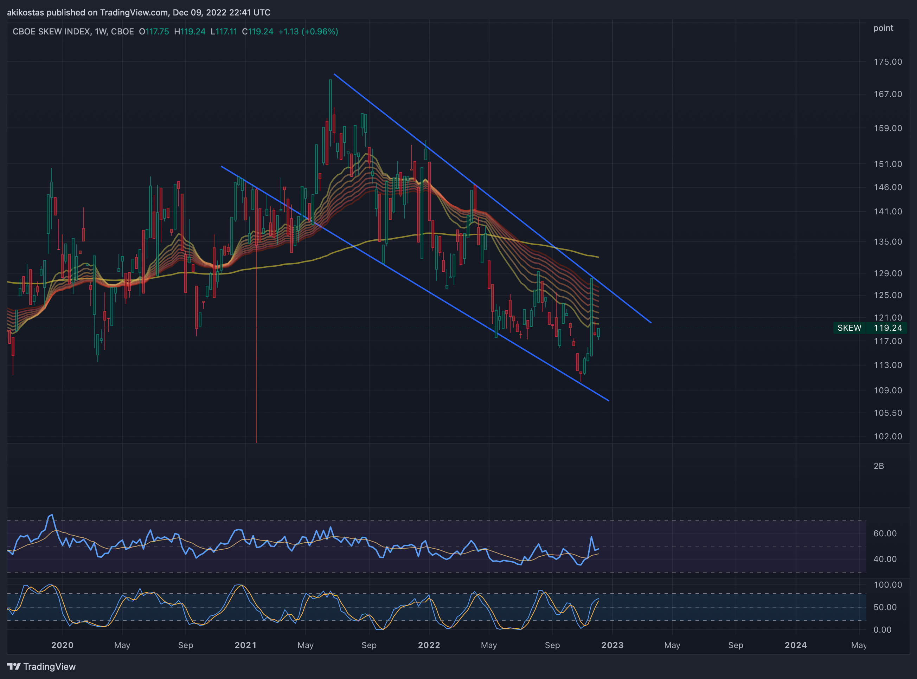
Task: Click the 167.00 price axis label
Action: tap(888, 94)
